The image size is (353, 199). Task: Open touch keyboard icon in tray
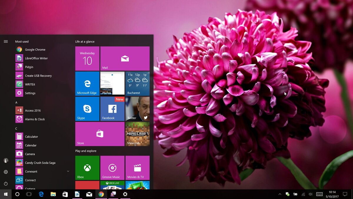319,194
